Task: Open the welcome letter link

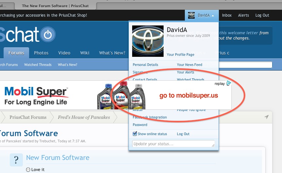Action: click(x=239, y=33)
